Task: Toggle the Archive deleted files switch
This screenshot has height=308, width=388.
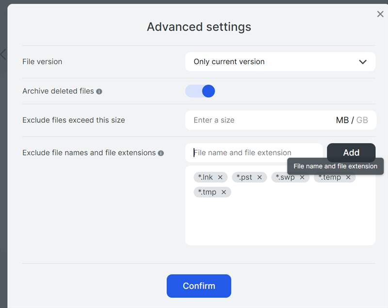Action: coord(200,91)
